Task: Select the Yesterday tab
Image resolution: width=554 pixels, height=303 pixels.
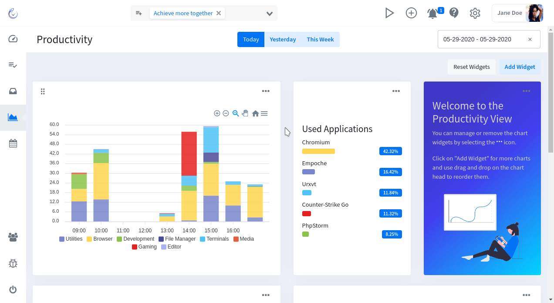Action: [x=283, y=39]
